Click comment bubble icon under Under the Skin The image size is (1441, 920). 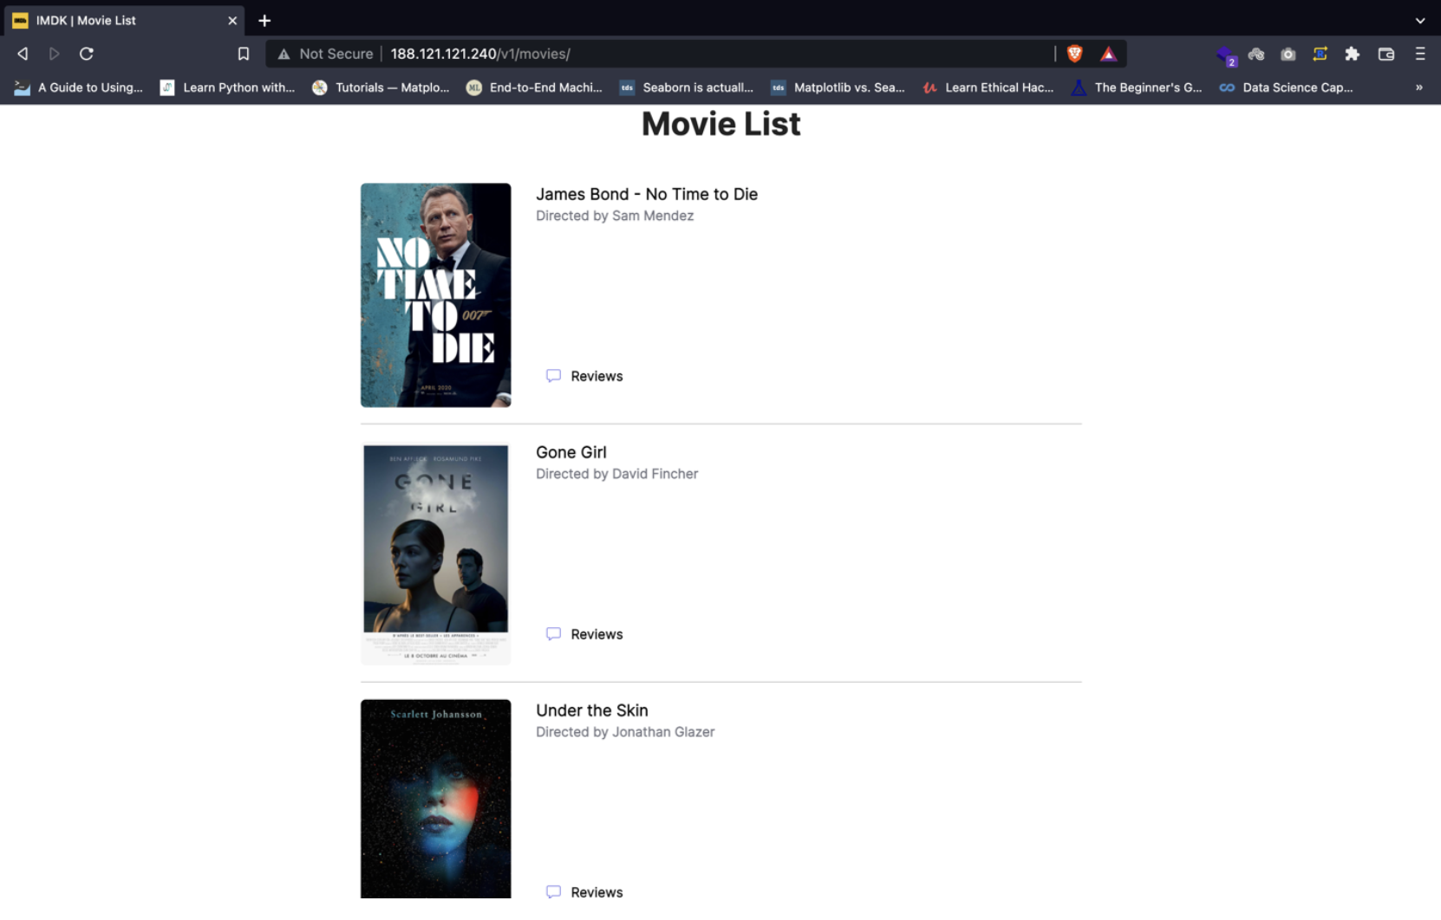tap(553, 891)
